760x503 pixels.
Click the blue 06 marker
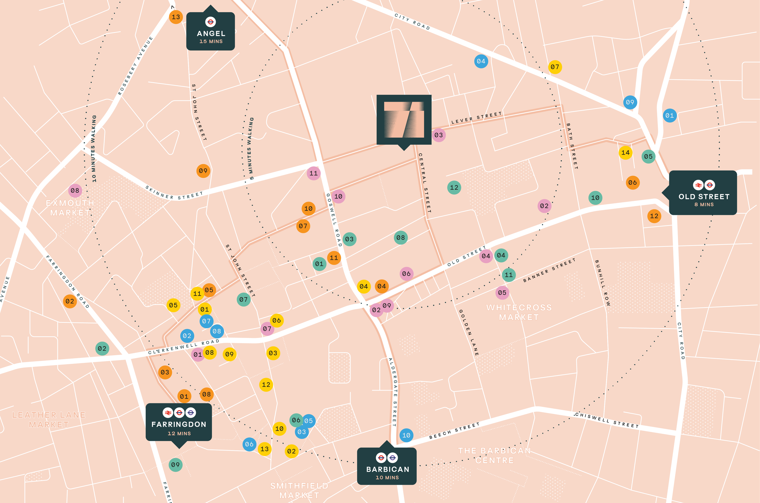pos(249,444)
